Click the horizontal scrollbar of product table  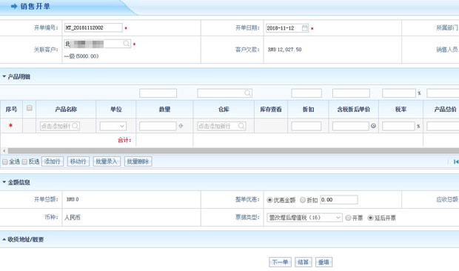(x=233, y=151)
